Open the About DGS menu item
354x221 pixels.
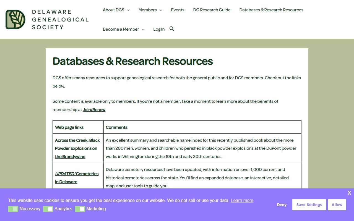pos(113,10)
